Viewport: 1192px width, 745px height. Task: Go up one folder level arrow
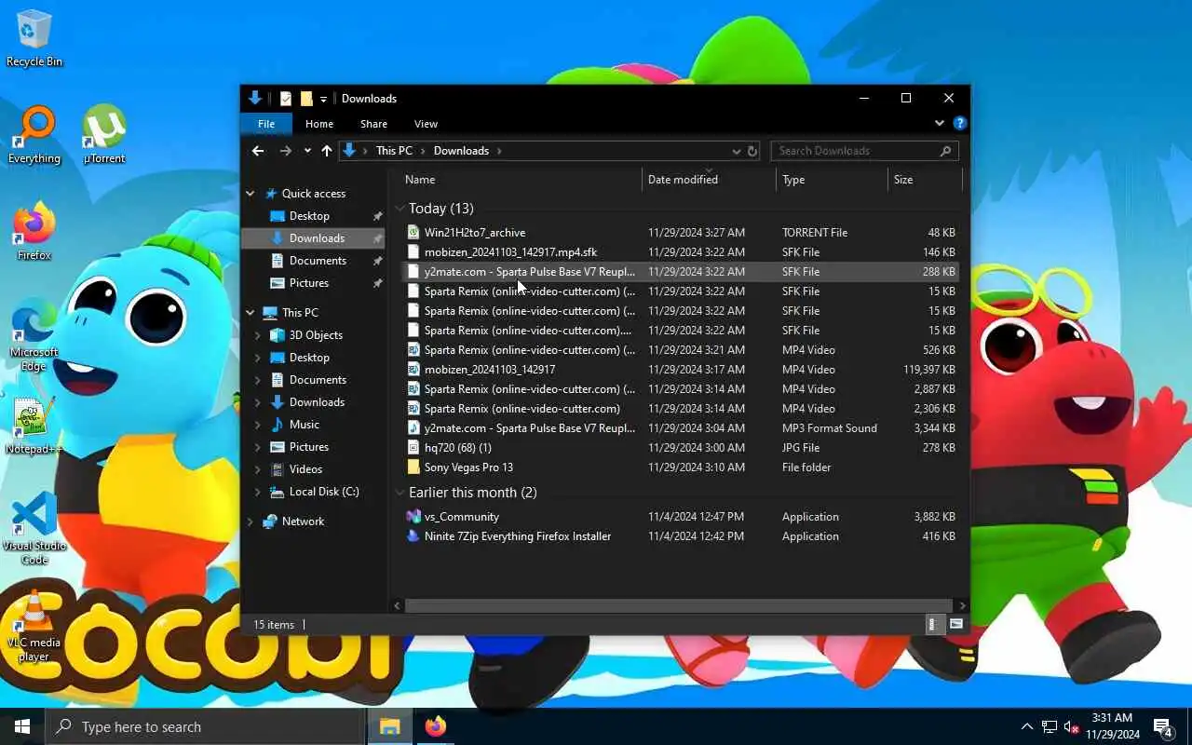(x=327, y=151)
